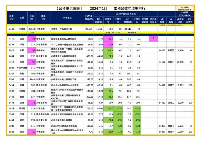The image size is (199, 141).
Task: Click the CB balance 9,426
Action: pos(181,50)
